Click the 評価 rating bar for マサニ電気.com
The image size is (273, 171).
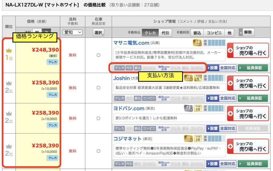[x=214, y=43]
